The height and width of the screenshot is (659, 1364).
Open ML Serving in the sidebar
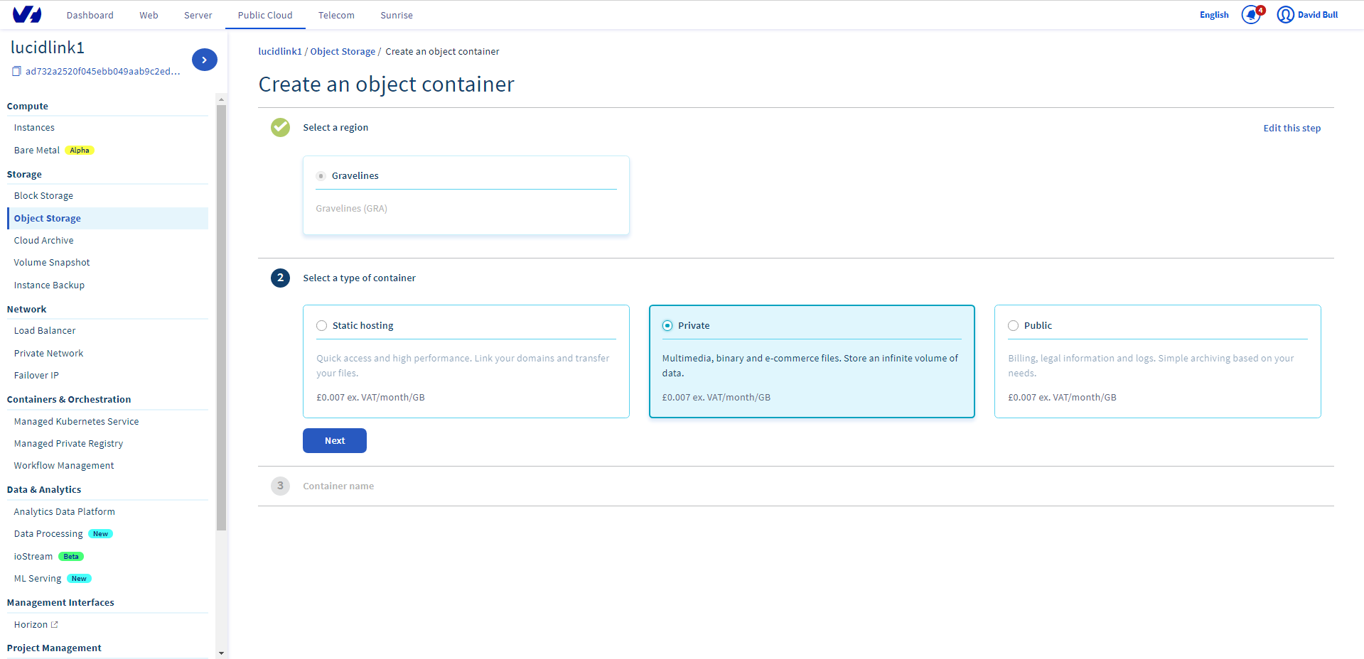coord(38,579)
